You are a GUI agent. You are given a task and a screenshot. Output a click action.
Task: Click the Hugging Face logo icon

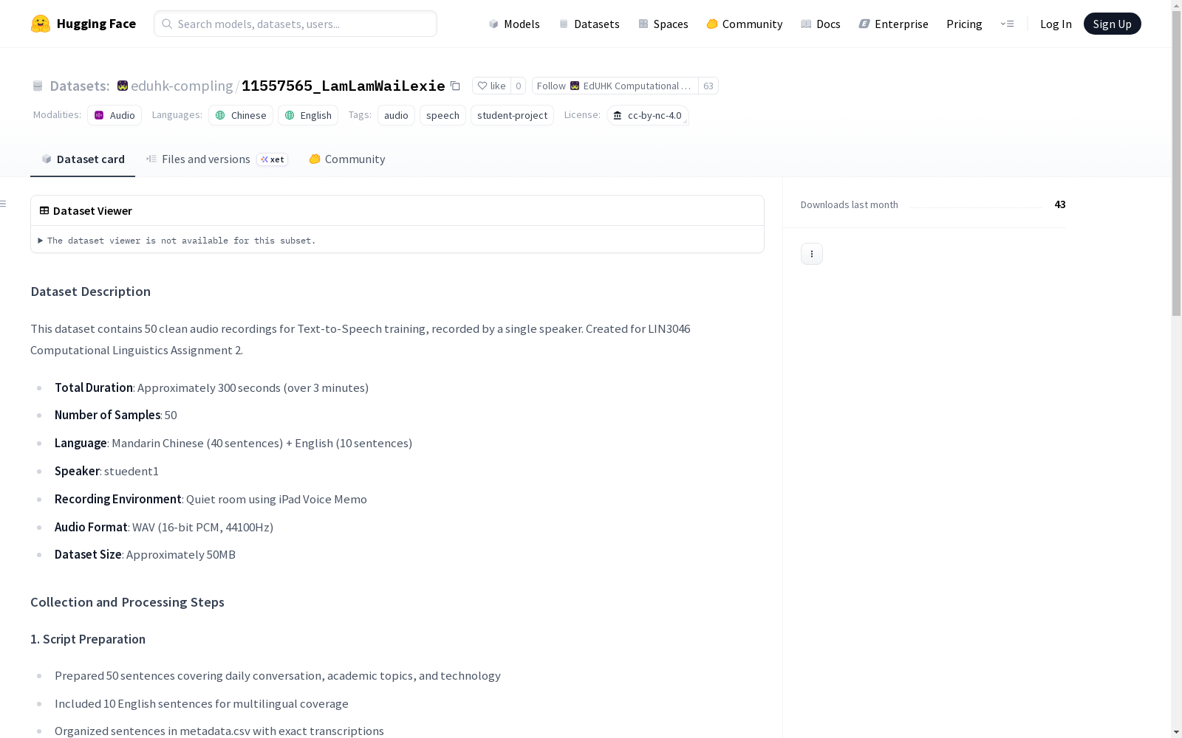(x=41, y=24)
